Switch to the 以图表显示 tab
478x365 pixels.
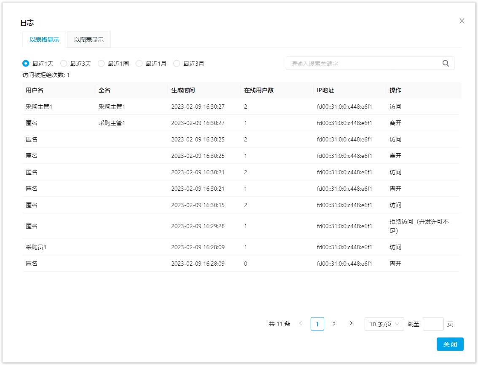[89, 40]
